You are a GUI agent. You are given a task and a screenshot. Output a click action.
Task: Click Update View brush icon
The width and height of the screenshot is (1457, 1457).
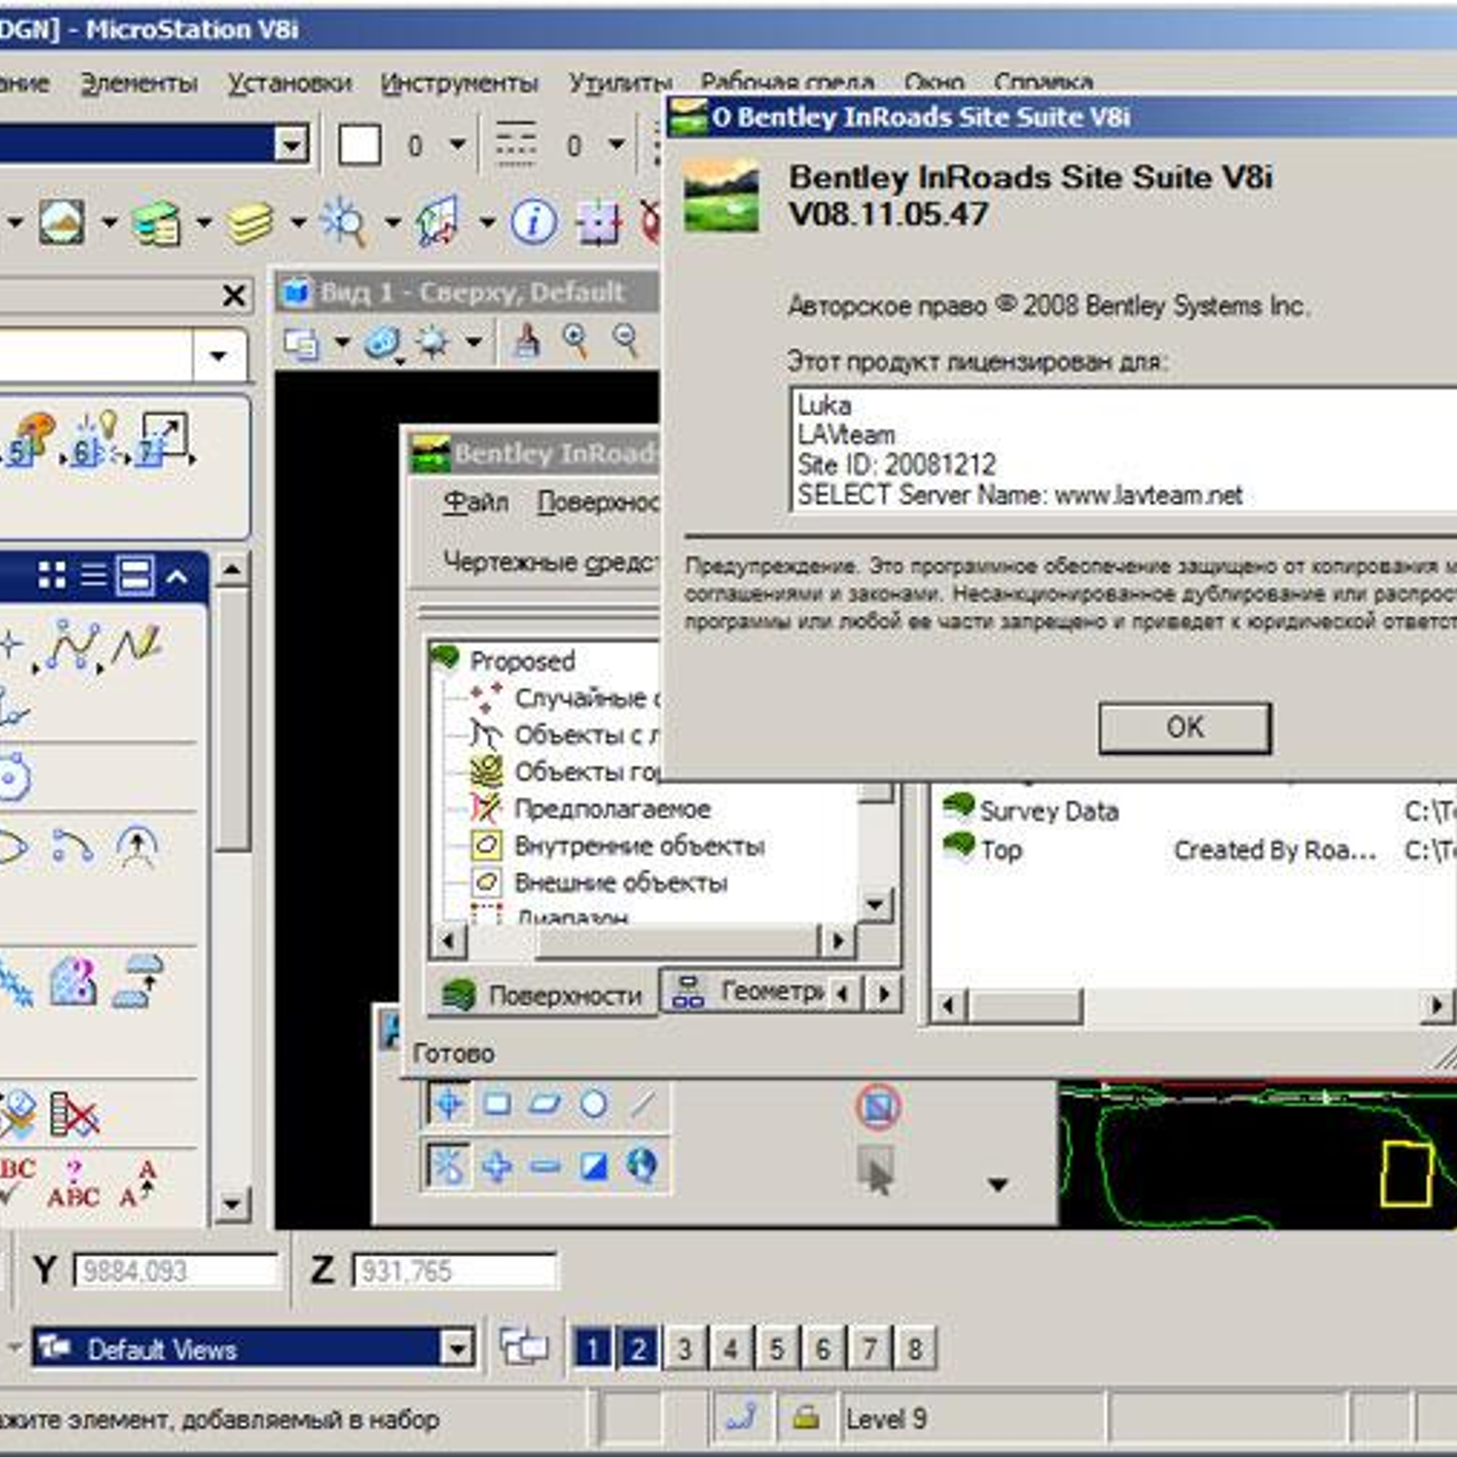(526, 341)
